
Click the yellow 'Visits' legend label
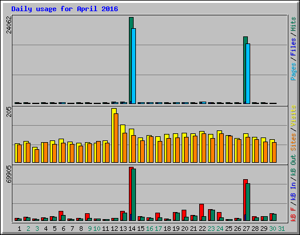click(293, 116)
